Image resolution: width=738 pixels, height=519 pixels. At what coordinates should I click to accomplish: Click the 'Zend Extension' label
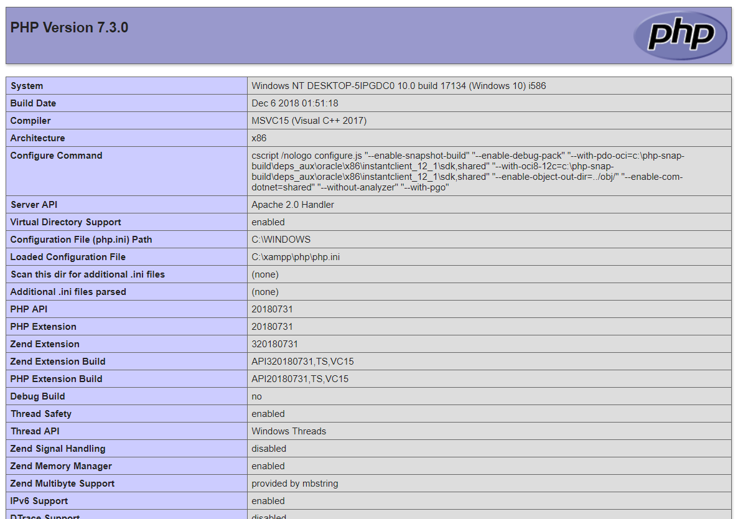[45, 344]
